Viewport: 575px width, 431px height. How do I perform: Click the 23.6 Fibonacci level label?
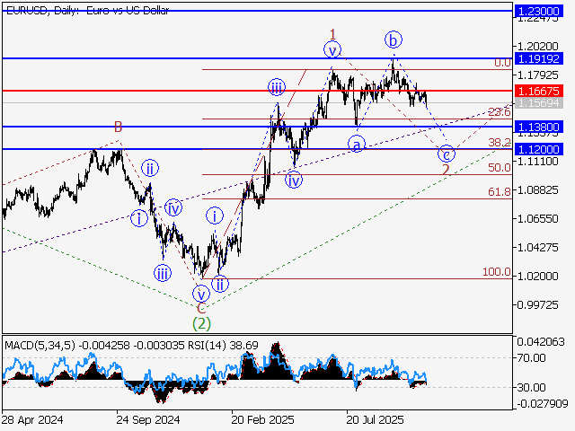pos(499,112)
